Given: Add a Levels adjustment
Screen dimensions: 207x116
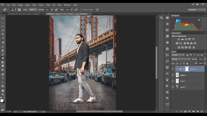Looking at the screenshot, I should coord(182,39).
